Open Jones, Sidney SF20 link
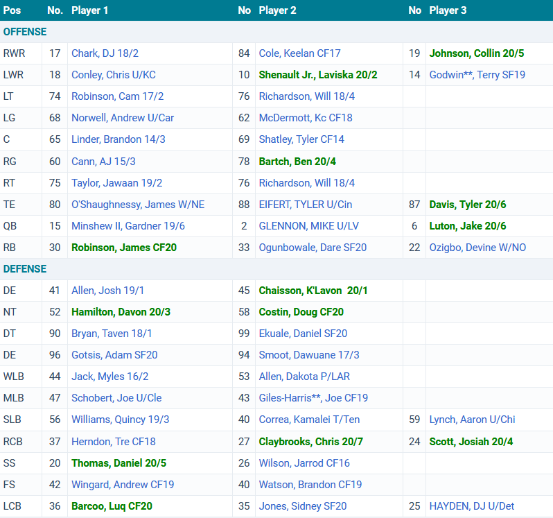The height and width of the screenshot is (518, 553). (303, 507)
